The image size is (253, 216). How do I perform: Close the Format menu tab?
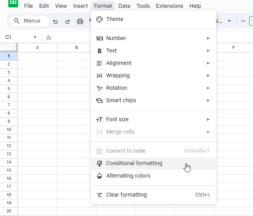[103, 6]
